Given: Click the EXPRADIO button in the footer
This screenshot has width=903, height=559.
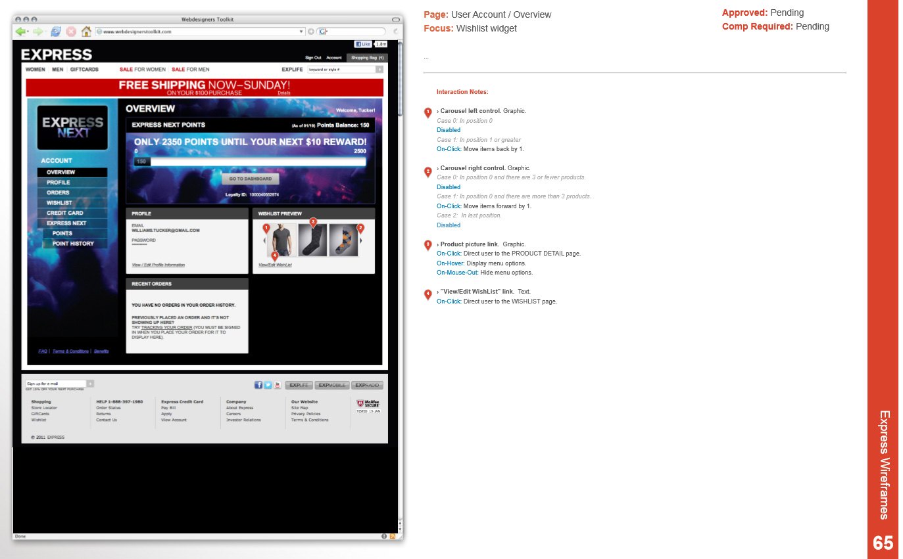Looking at the screenshot, I should (x=367, y=385).
